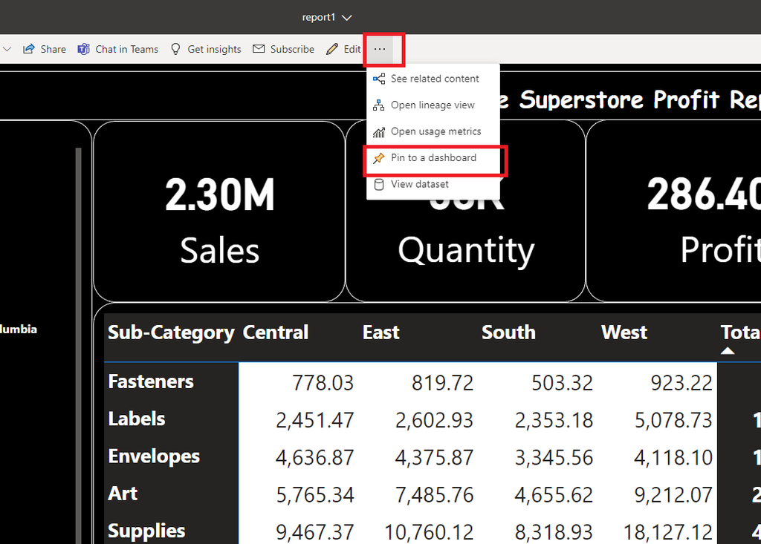Click the Share arrow icon
Screen dimensions: 761x544
click(x=29, y=49)
